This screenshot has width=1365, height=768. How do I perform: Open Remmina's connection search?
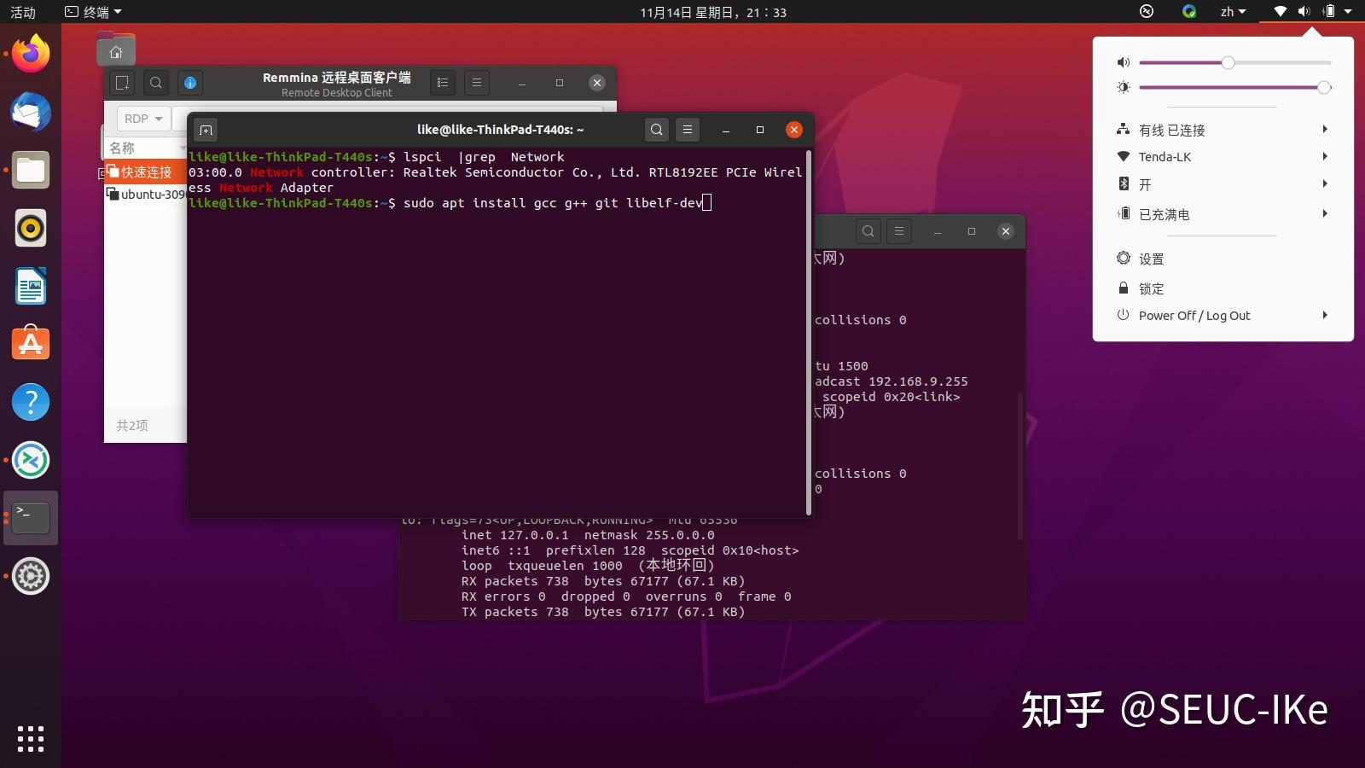tap(156, 83)
